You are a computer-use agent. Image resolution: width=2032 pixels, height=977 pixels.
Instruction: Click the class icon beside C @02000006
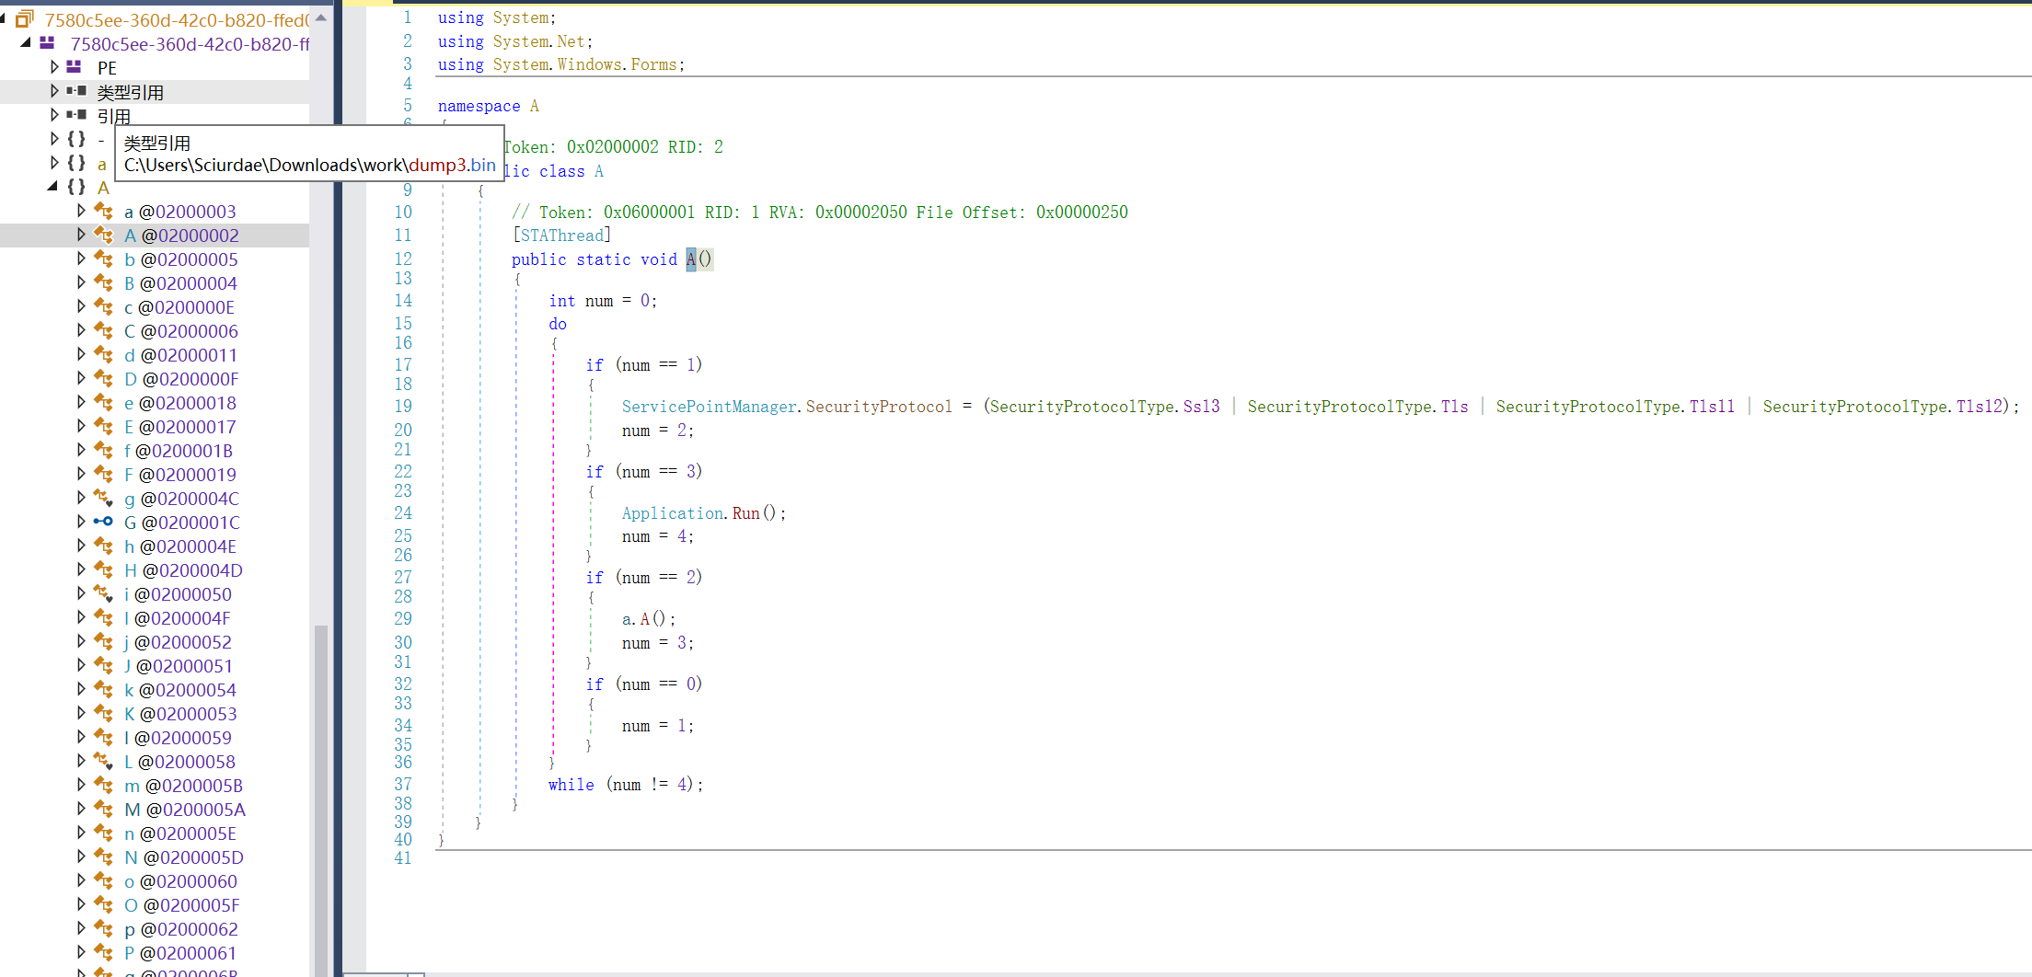[x=103, y=331]
